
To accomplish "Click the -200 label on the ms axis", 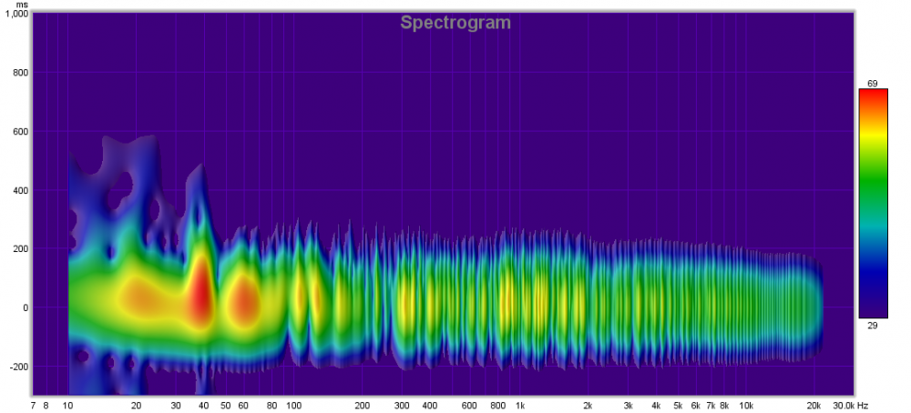I will pos(19,367).
